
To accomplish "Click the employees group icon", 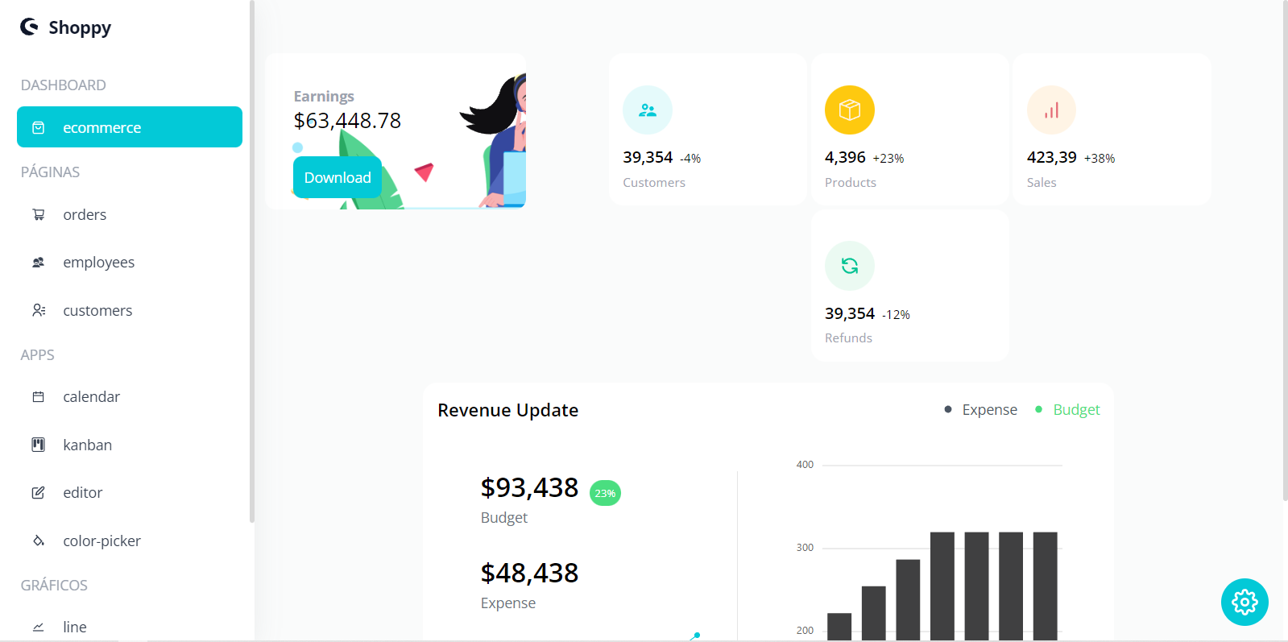I will click(38, 263).
